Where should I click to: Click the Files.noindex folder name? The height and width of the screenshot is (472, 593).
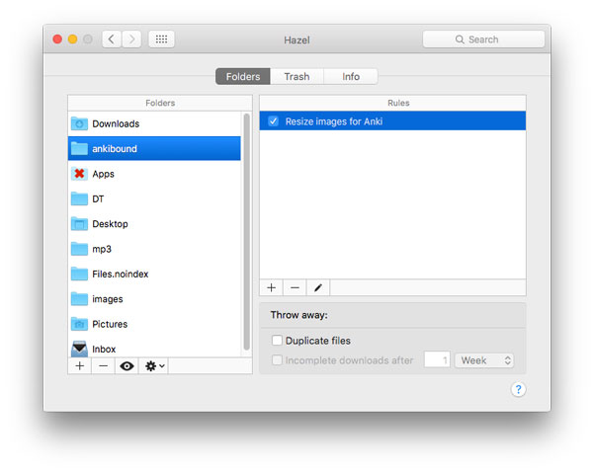point(121,274)
